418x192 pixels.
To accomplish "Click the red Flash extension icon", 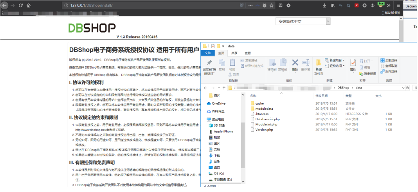I will click(x=357, y=5).
